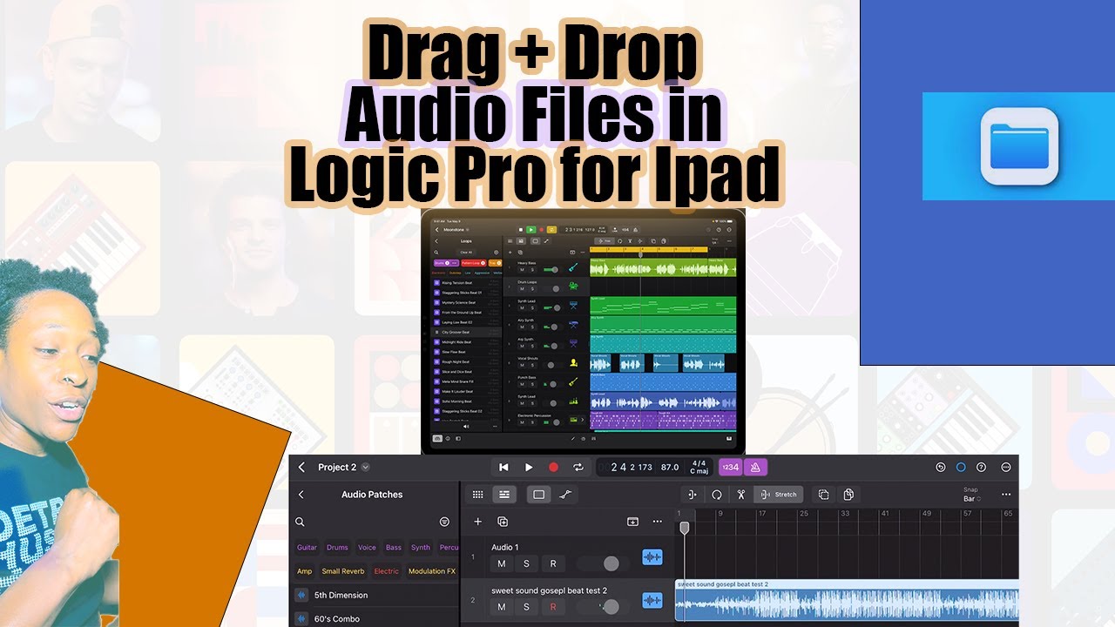This screenshot has height=627, width=1115.
Task: Switch to Tracks view
Action: (503, 495)
